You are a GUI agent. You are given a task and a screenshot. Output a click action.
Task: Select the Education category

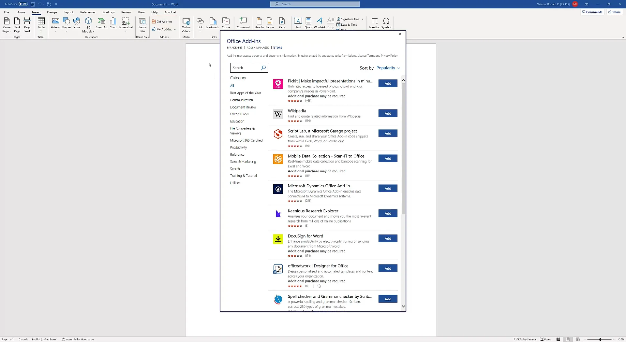pyautogui.click(x=237, y=121)
